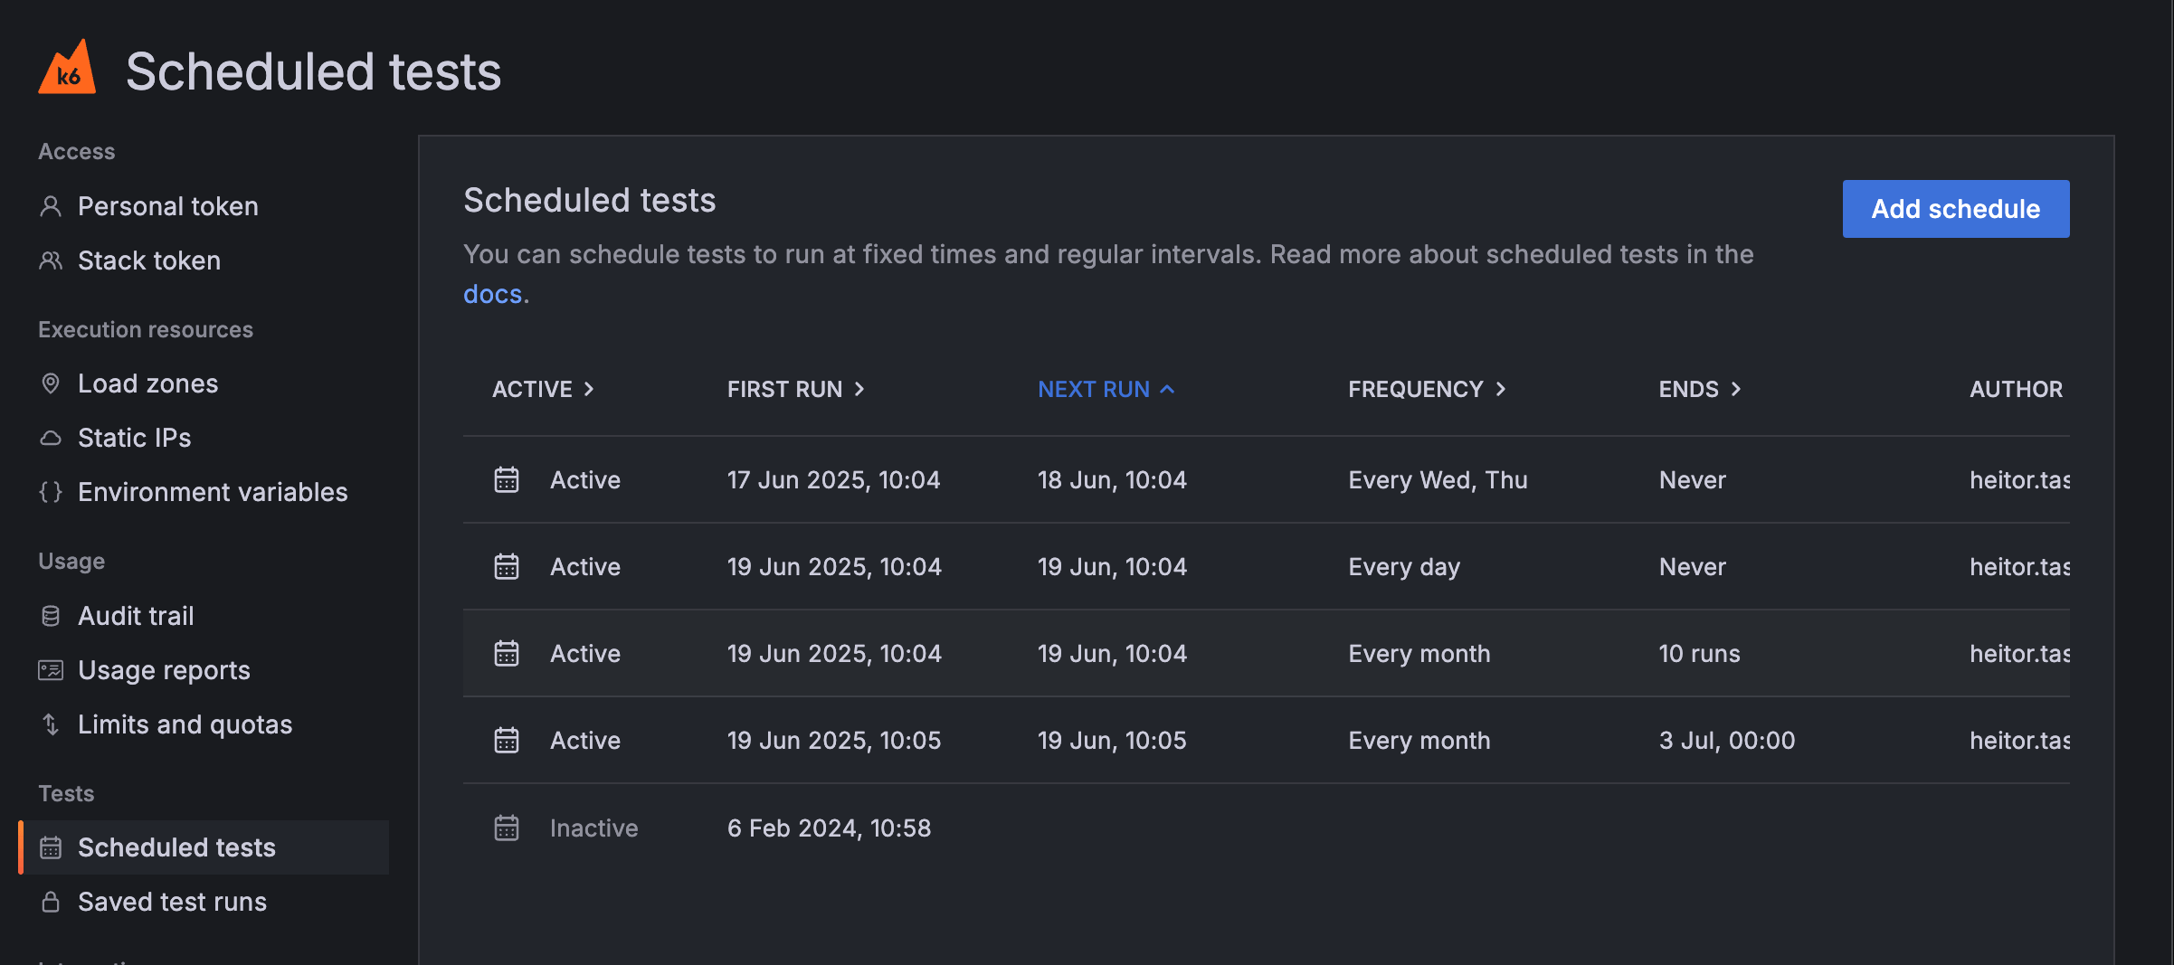The image size is (2174, 965).
Task: Open Scheduled tests in the sidebar
Action: click(176, 847)
